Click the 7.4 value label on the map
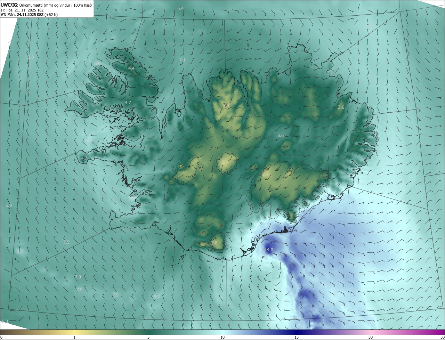 tap(182, 60)
